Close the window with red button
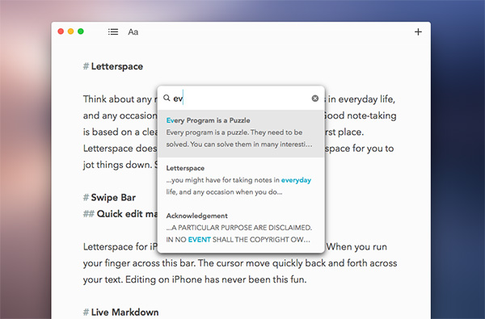485x319 pixels. coord(61,31)
